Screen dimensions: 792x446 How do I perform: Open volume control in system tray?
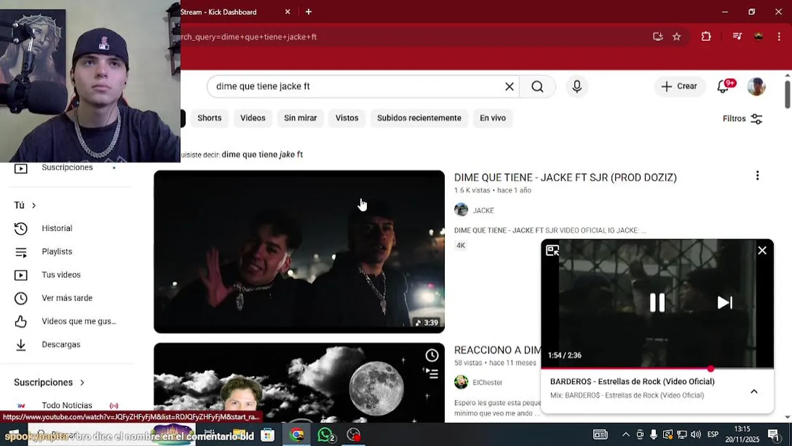tap(695, 435)
